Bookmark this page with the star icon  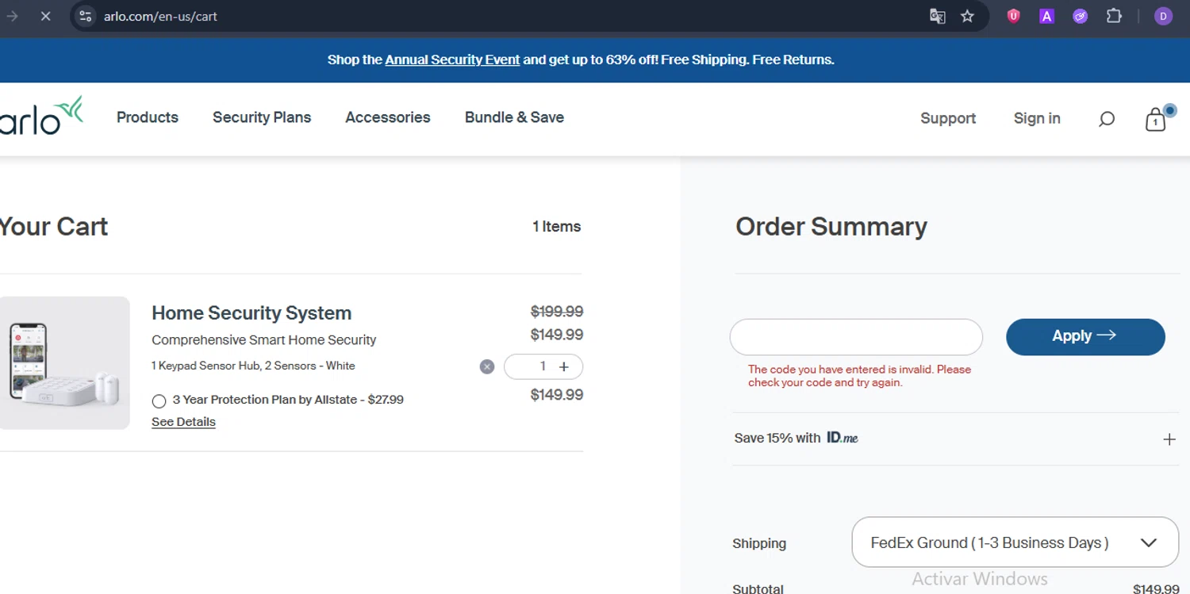tap(967, 16)
